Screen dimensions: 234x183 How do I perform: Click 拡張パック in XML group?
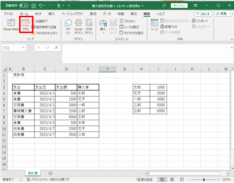click(169, 26)
